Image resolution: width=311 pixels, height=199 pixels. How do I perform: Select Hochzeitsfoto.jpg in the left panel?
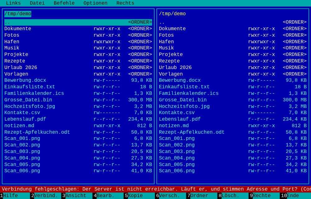[78, 106]
